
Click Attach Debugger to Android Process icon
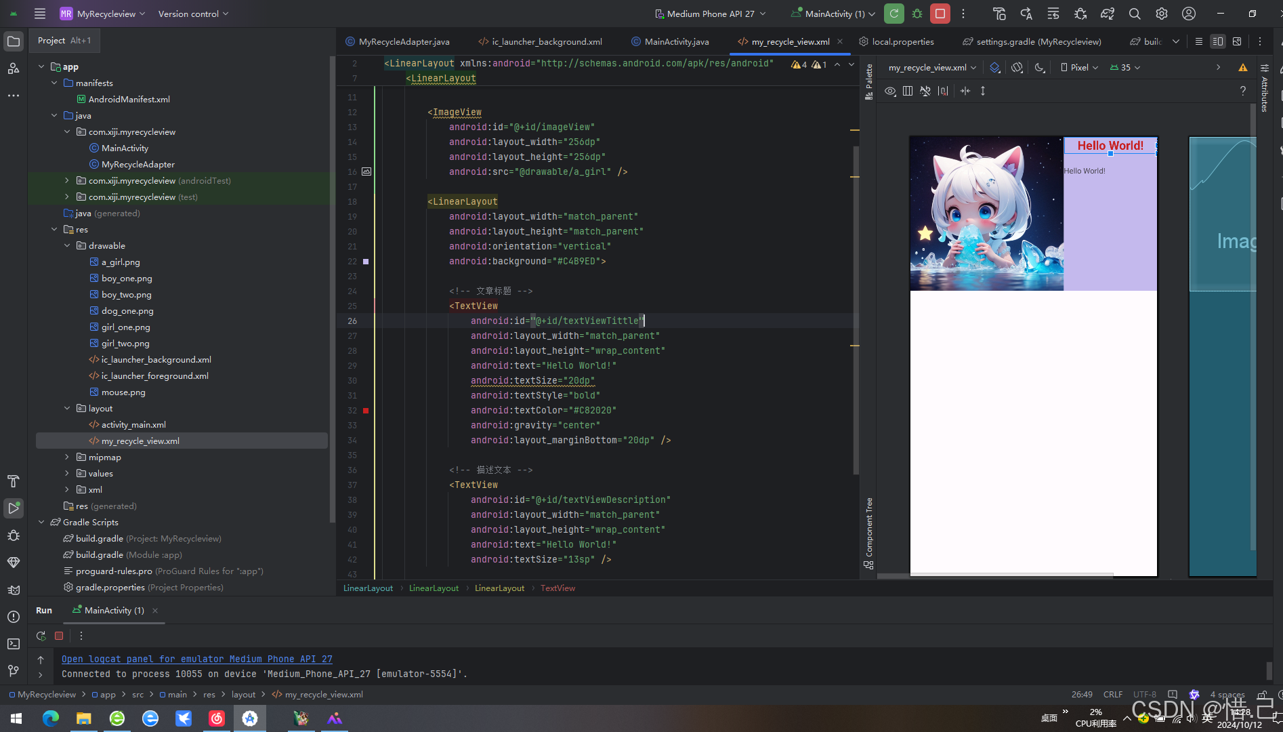click(x=1080, y=14)
